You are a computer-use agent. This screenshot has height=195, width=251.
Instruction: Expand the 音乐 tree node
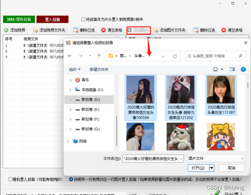(x=70, y=80)
